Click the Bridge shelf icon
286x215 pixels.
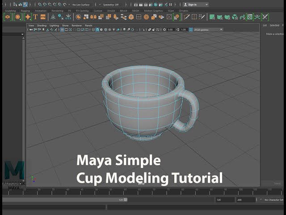[x=123, y=17]
